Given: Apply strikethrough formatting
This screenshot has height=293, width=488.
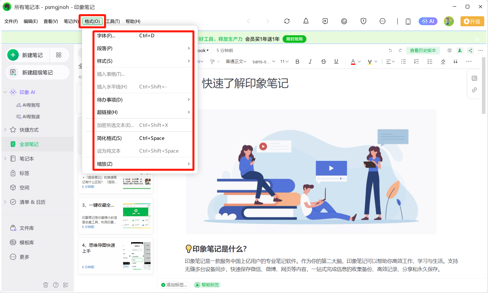Looking at the screenshot, I should click(x=323, y=61).
